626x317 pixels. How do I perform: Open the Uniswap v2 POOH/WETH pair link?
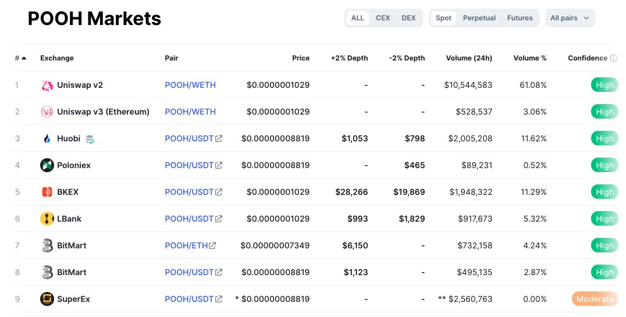coord(190,85)
